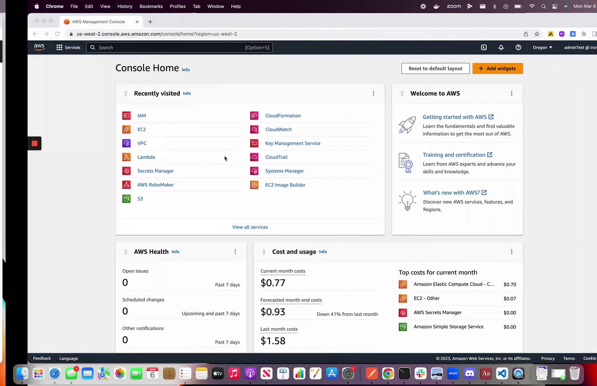Click the Systems Manager icon
The height and width of the screenshot is (386, 597).
coord(254,171)
